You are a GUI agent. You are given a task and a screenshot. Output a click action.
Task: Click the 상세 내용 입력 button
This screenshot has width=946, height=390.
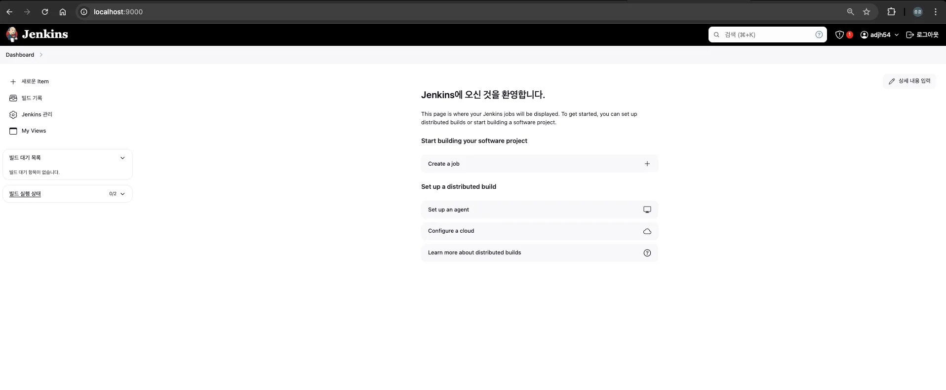pos(909,81)
